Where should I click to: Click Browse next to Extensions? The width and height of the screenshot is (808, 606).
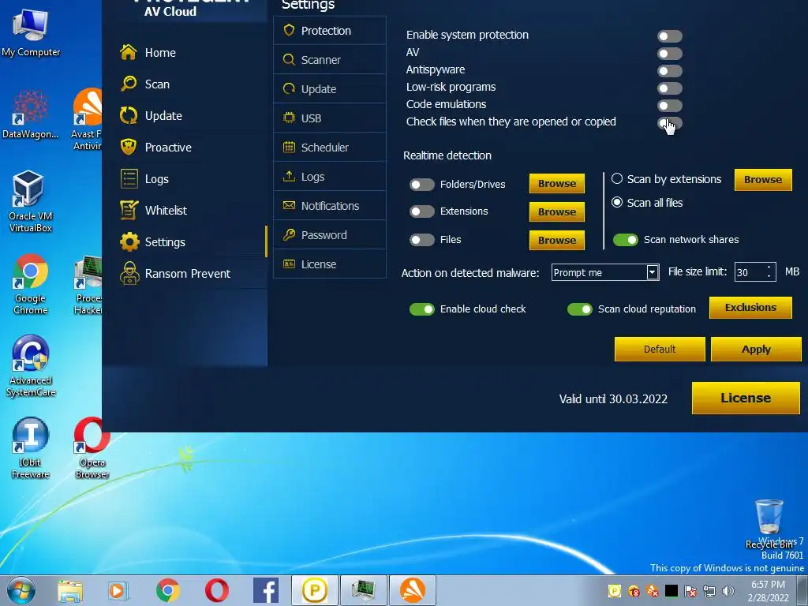click(x=556, y=211)
